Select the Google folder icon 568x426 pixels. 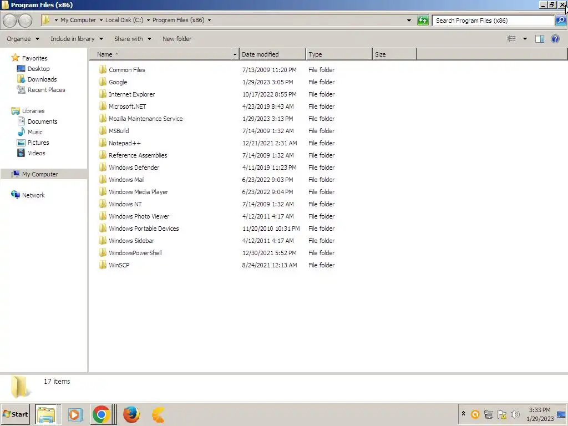pyautogui.click(x=103, y=82)
